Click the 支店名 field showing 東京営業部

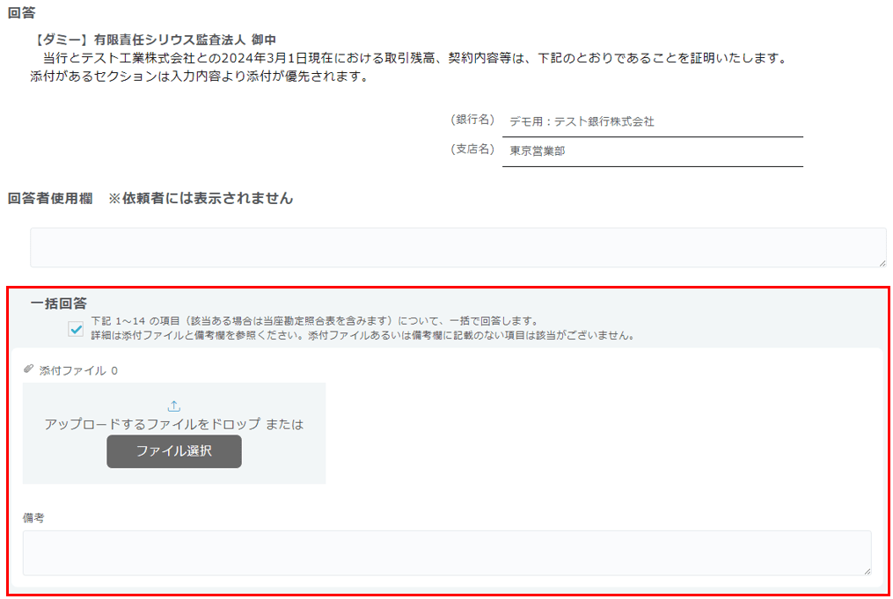[651, 151]
